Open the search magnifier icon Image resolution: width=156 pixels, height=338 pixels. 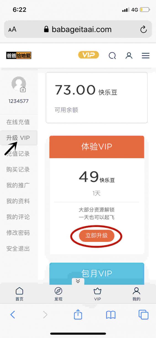112,56
